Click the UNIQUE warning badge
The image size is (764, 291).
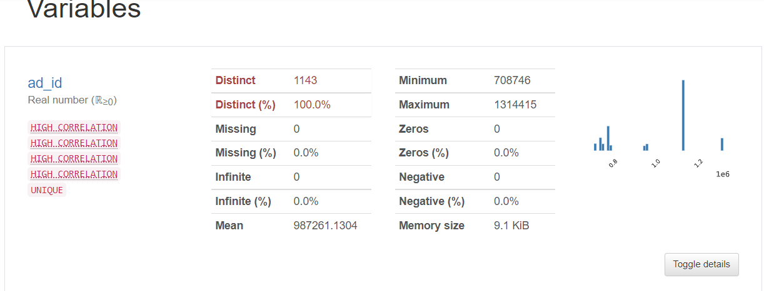(47, 190)
